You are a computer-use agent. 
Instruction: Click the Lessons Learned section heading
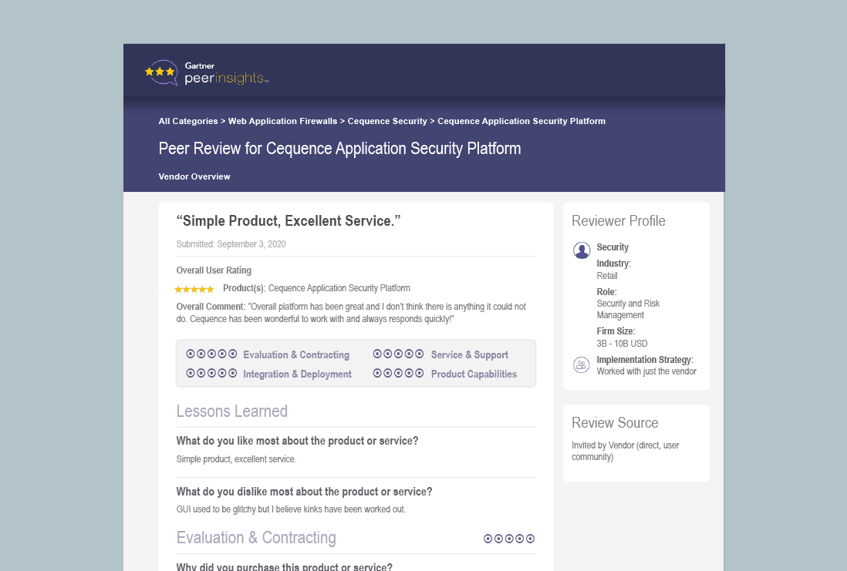(232, 411)
